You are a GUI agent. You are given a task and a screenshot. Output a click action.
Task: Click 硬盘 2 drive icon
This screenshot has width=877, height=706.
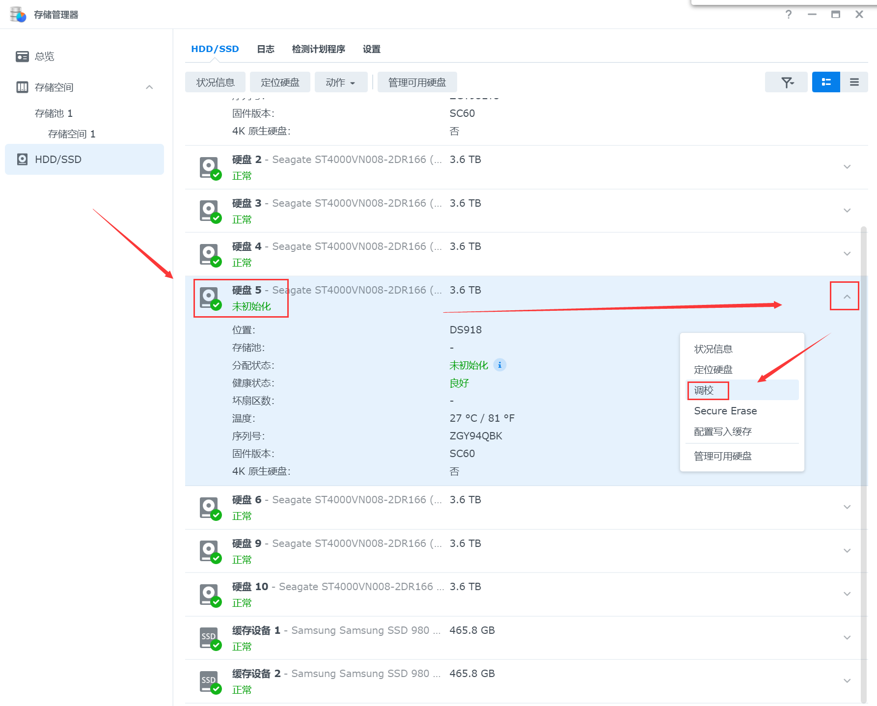pos(210,167)
